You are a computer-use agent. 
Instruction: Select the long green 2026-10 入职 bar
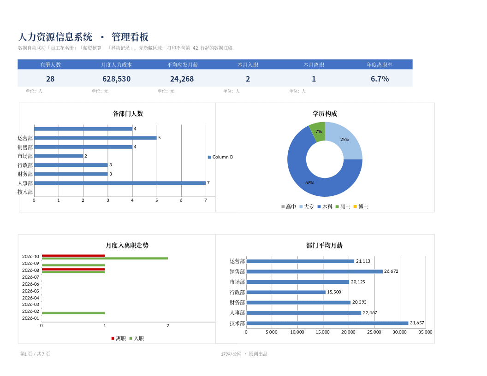105,258
